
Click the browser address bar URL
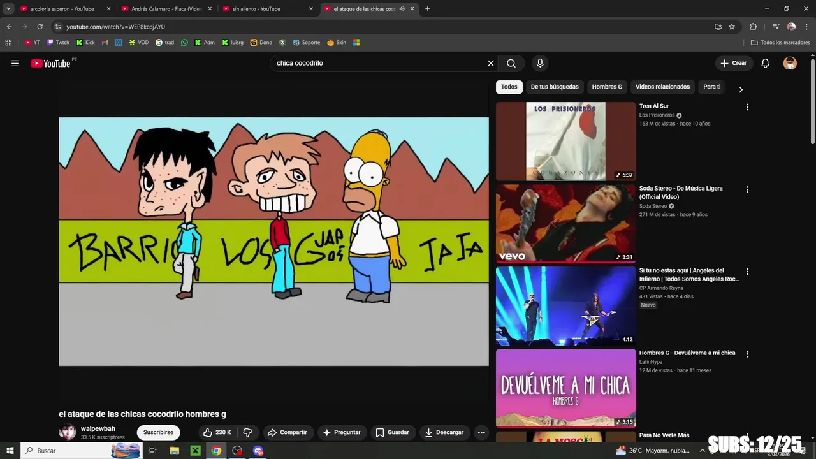point(115,27)
